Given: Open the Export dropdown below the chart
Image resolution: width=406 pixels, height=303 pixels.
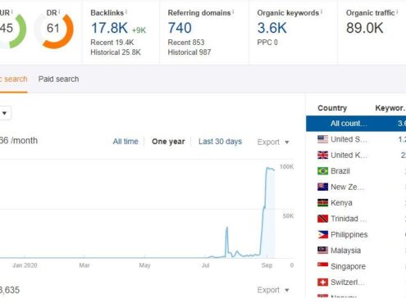Looking at the screenshot, I should click(273, 290).
